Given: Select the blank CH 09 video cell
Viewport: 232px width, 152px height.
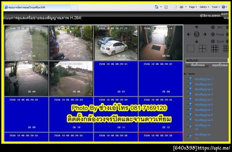Looking at the screenshot, I should coord(26,114).
